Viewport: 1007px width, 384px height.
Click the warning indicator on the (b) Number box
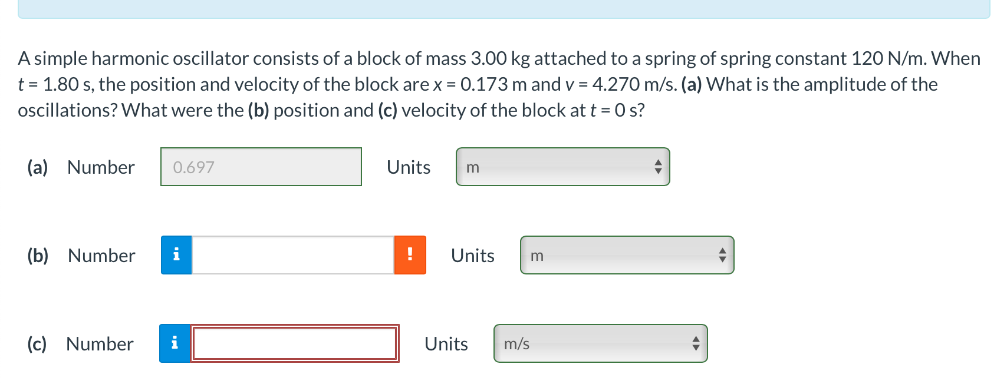click(x=410, y=255)
